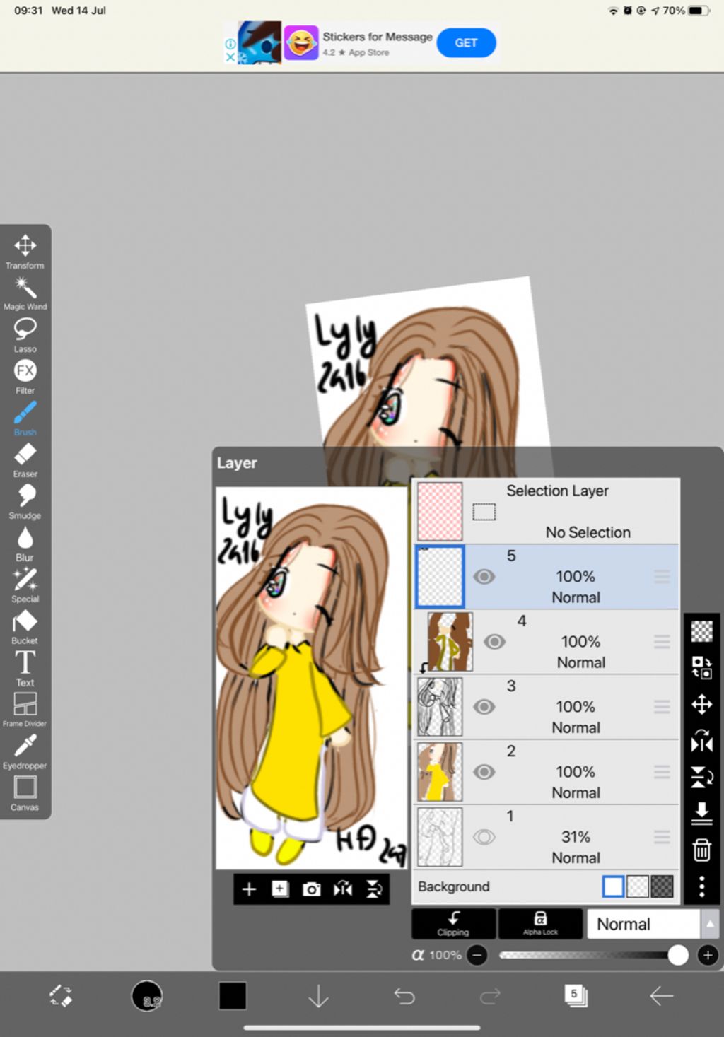Open the black current color swatch

pyautogui.click(x=233, y=996)
